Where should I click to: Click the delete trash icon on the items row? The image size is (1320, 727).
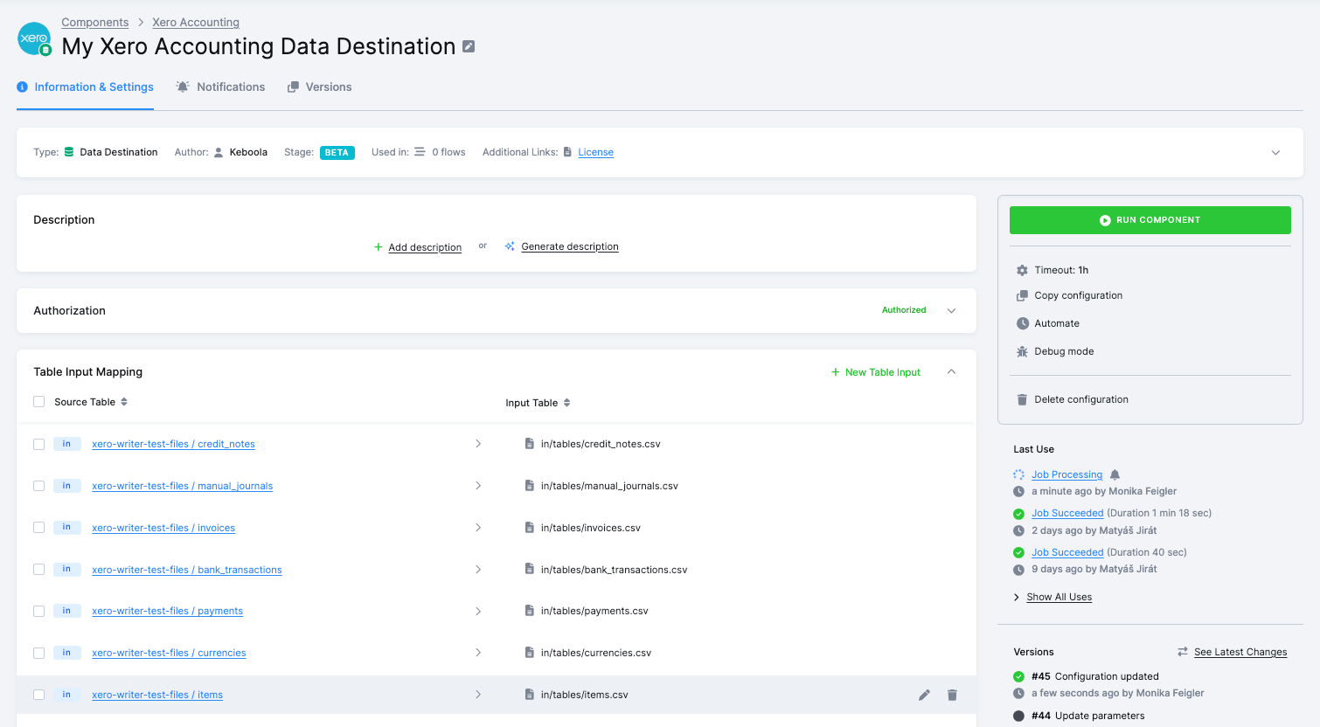click(952, 694)
